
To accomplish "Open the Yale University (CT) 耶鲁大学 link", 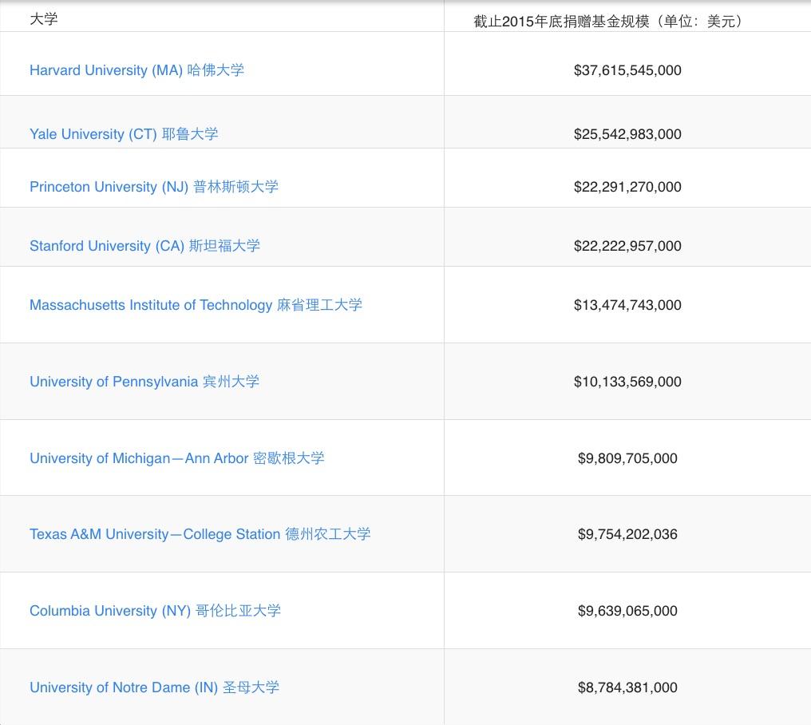I will pos(125,134).
